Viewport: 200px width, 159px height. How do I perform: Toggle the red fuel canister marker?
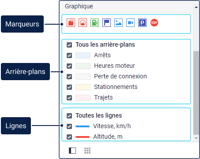tap(71, 23)
